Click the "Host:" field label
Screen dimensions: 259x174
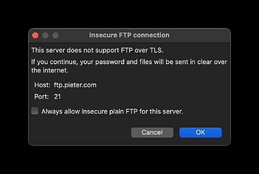tap(42, 85)
